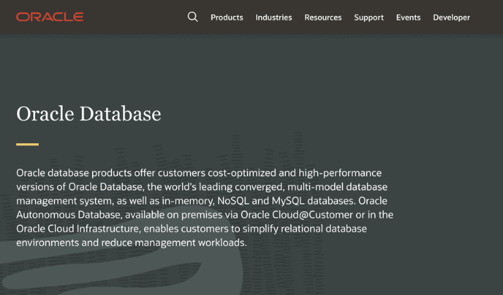Viewport: 503px width, 295px height.
Task: Open the Industries menu
Action: coord(274,18)
